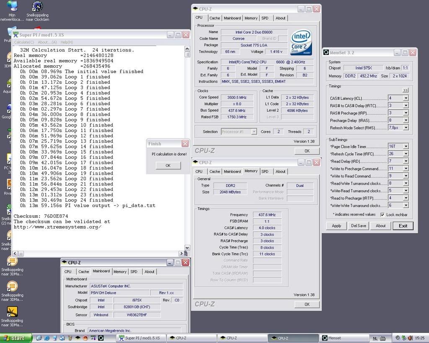Switch to CPU tab in Memory CPU-Z window
Screen dimensions: 429x343
tap(199, 172)
